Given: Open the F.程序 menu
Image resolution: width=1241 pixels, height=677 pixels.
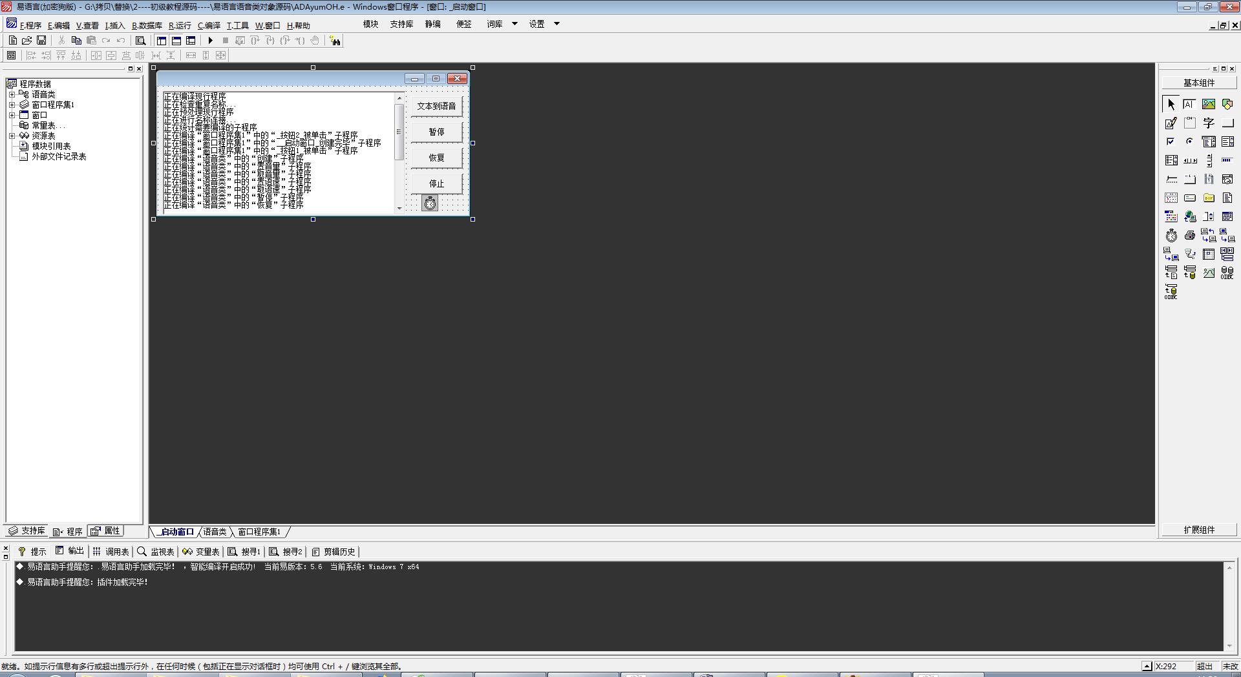Looking at the screenshot, I should pos(30,26).
